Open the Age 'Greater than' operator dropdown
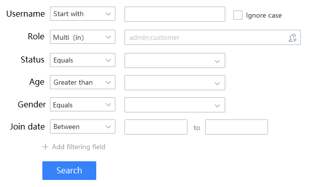This screenshot has width=319, height=187. pos(83,82)
